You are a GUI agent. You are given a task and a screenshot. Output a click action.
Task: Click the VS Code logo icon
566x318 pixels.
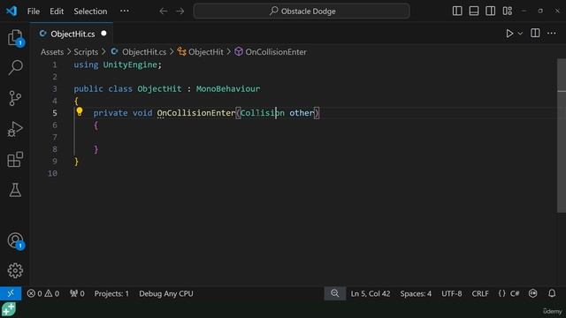click(11, 11)
